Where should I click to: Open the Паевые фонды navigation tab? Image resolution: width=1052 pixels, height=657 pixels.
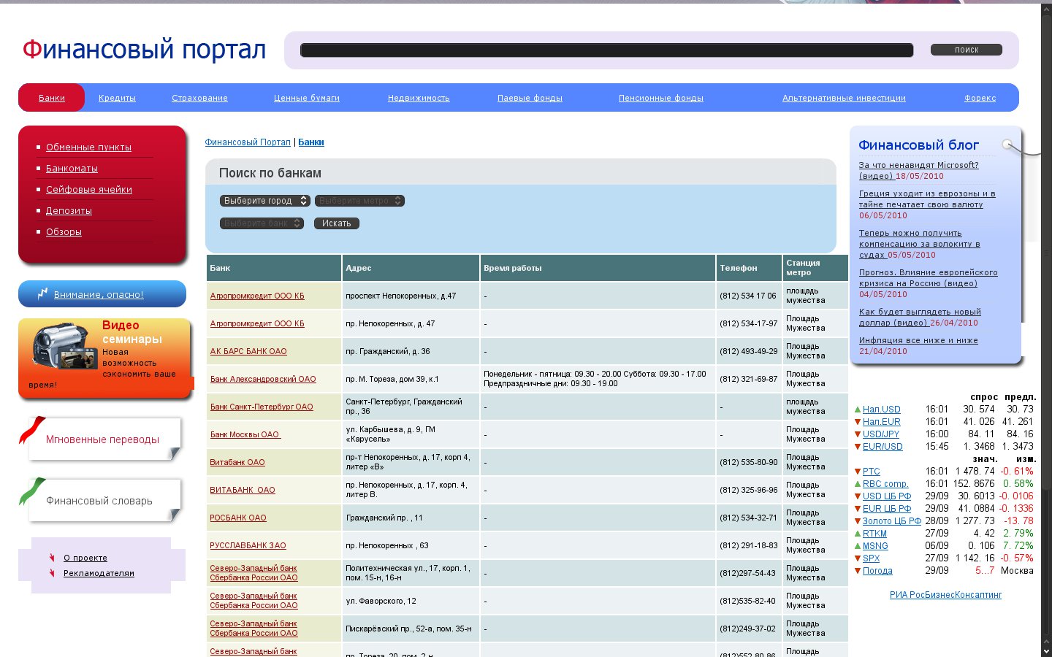[530, 98]
